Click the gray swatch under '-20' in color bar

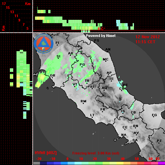[37, 163]
